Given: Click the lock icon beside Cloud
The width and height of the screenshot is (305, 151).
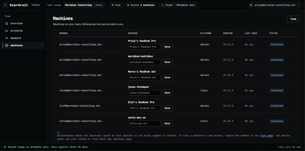Looking at the screenshot, I should point(162,5).
